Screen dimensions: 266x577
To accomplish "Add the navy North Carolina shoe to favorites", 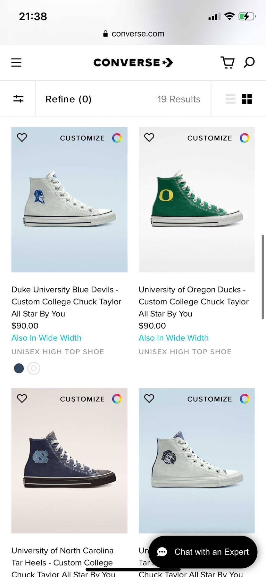I will 22,398.
